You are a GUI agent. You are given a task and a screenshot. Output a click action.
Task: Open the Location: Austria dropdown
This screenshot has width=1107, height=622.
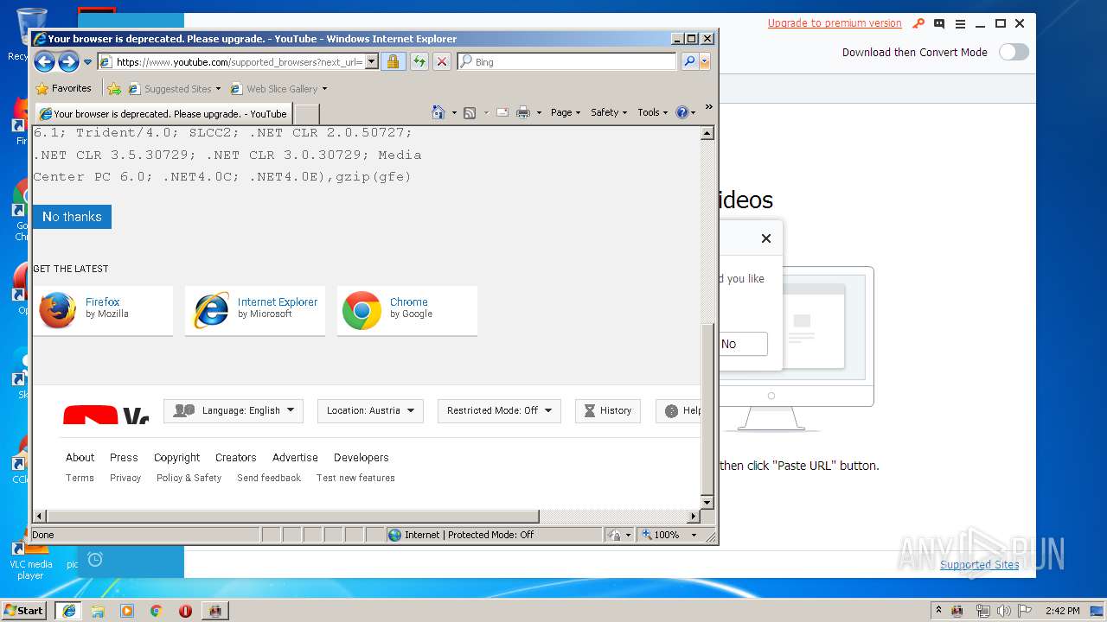pyautogui.click(x=370, y=410)
